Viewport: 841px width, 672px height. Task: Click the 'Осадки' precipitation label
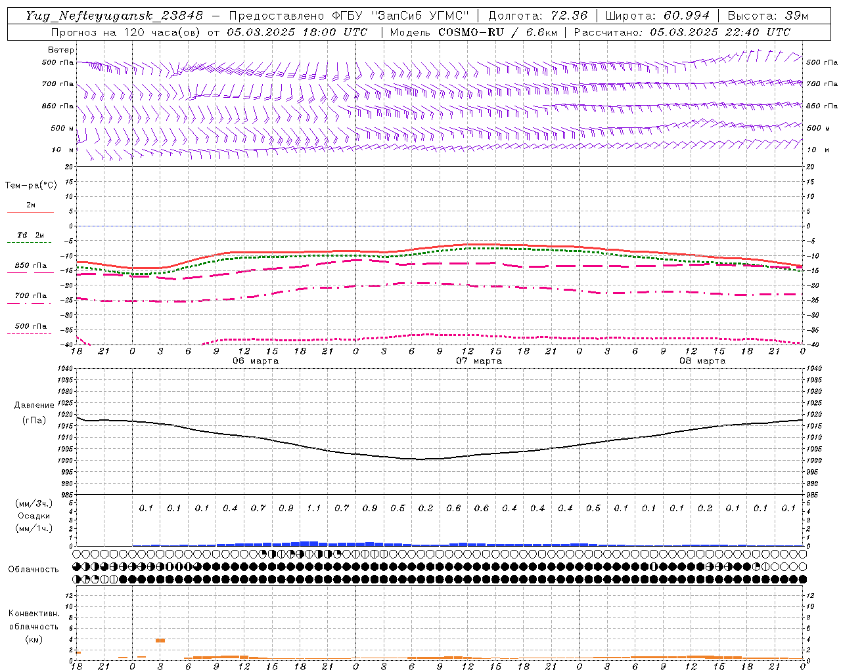point(34,516)
